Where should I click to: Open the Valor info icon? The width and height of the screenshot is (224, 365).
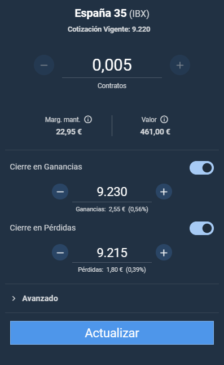[164, 119]
